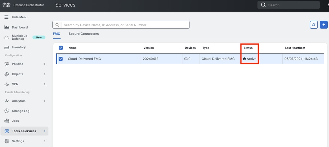Expand the Tools & Services chevron
This screenshot has width=329, height=147.
tap(45, 131)
